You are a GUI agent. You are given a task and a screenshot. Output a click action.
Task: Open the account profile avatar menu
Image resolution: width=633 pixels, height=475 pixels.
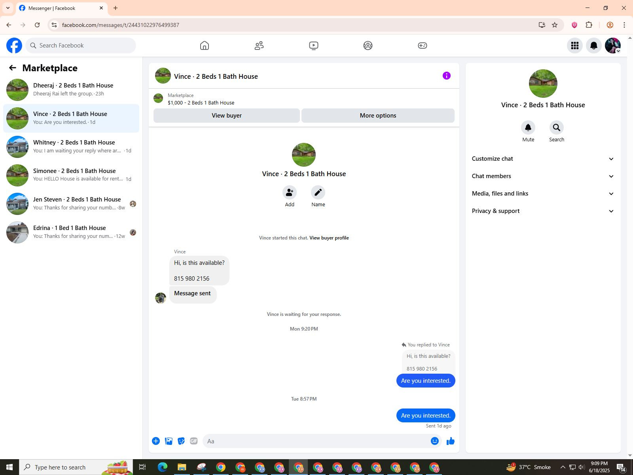613,46
